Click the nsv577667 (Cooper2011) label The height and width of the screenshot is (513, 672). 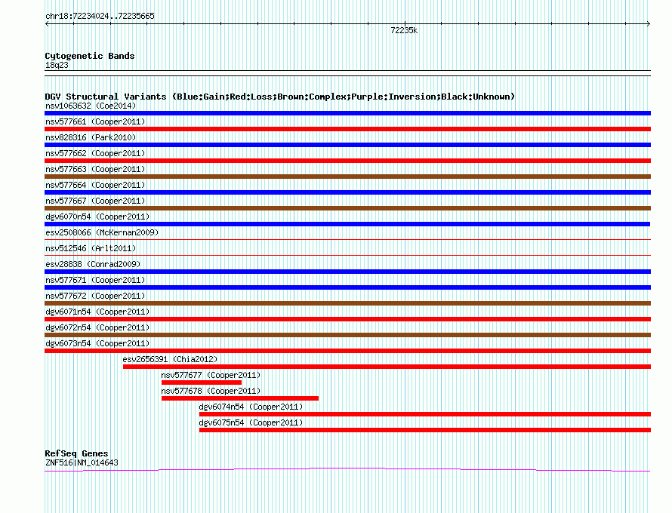(x=95, y=201)
